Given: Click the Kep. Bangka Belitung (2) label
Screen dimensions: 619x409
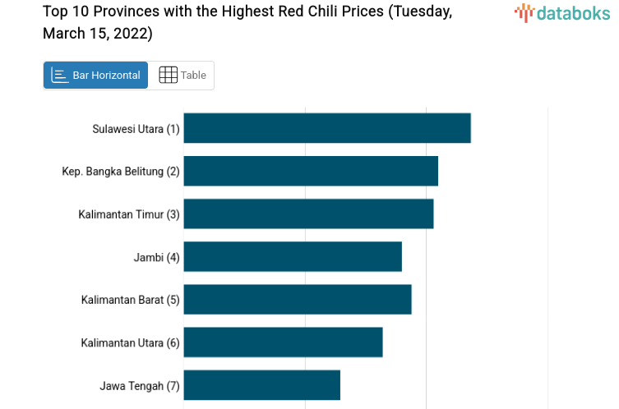Looking at the screenshot, I should [x=121, y=172].
